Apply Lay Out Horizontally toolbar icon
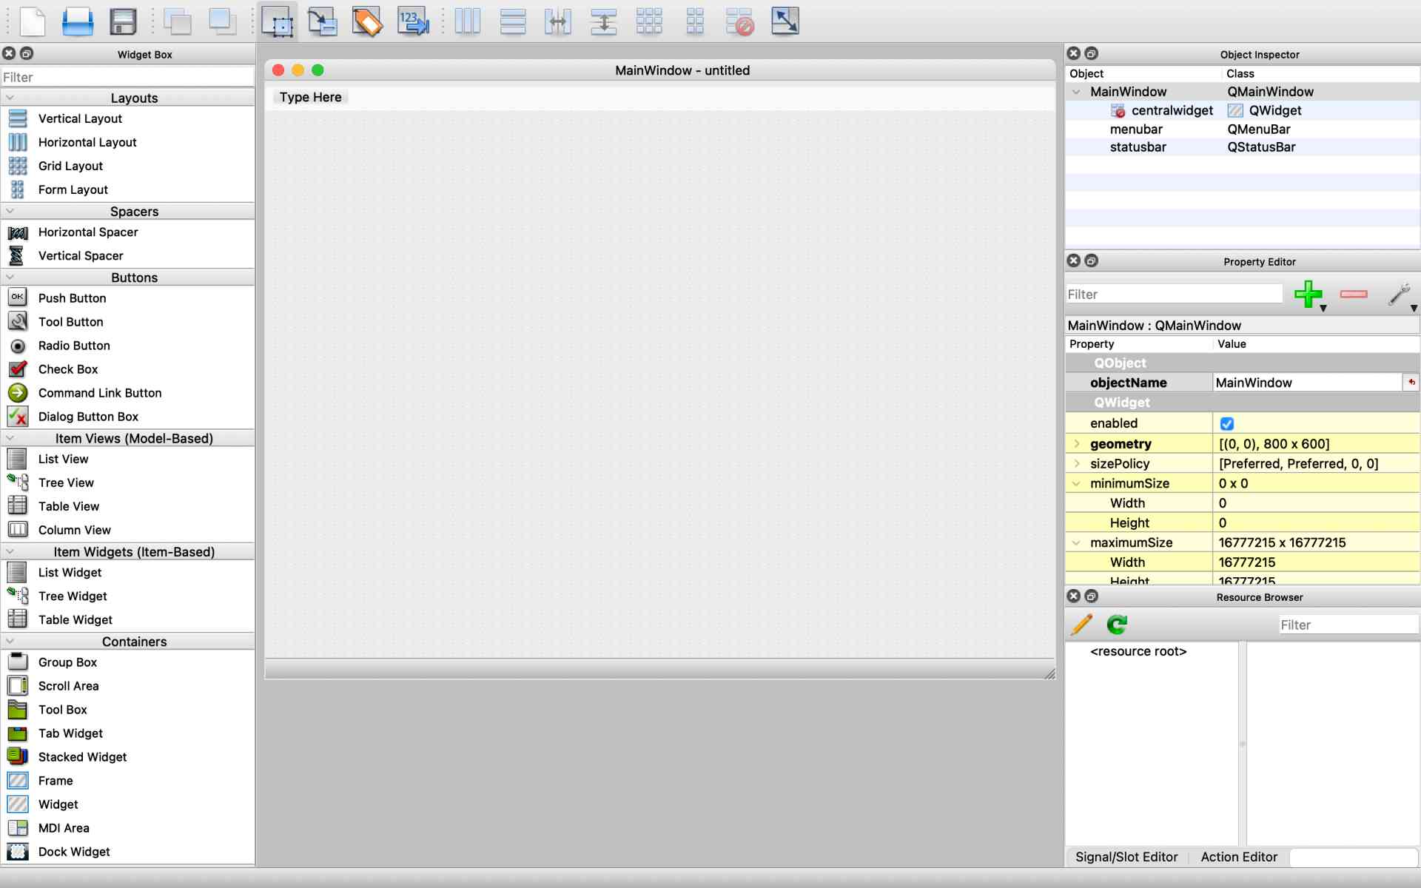 coord(468,21)
